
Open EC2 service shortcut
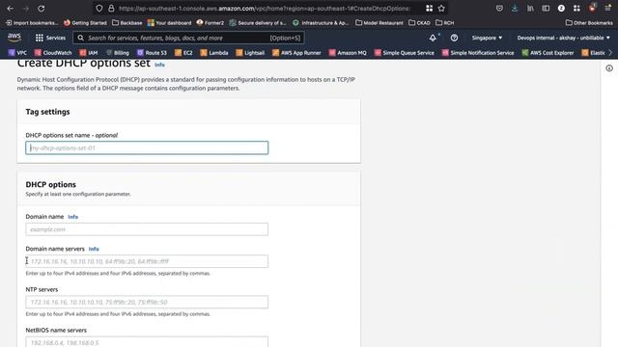pos(183,53)
